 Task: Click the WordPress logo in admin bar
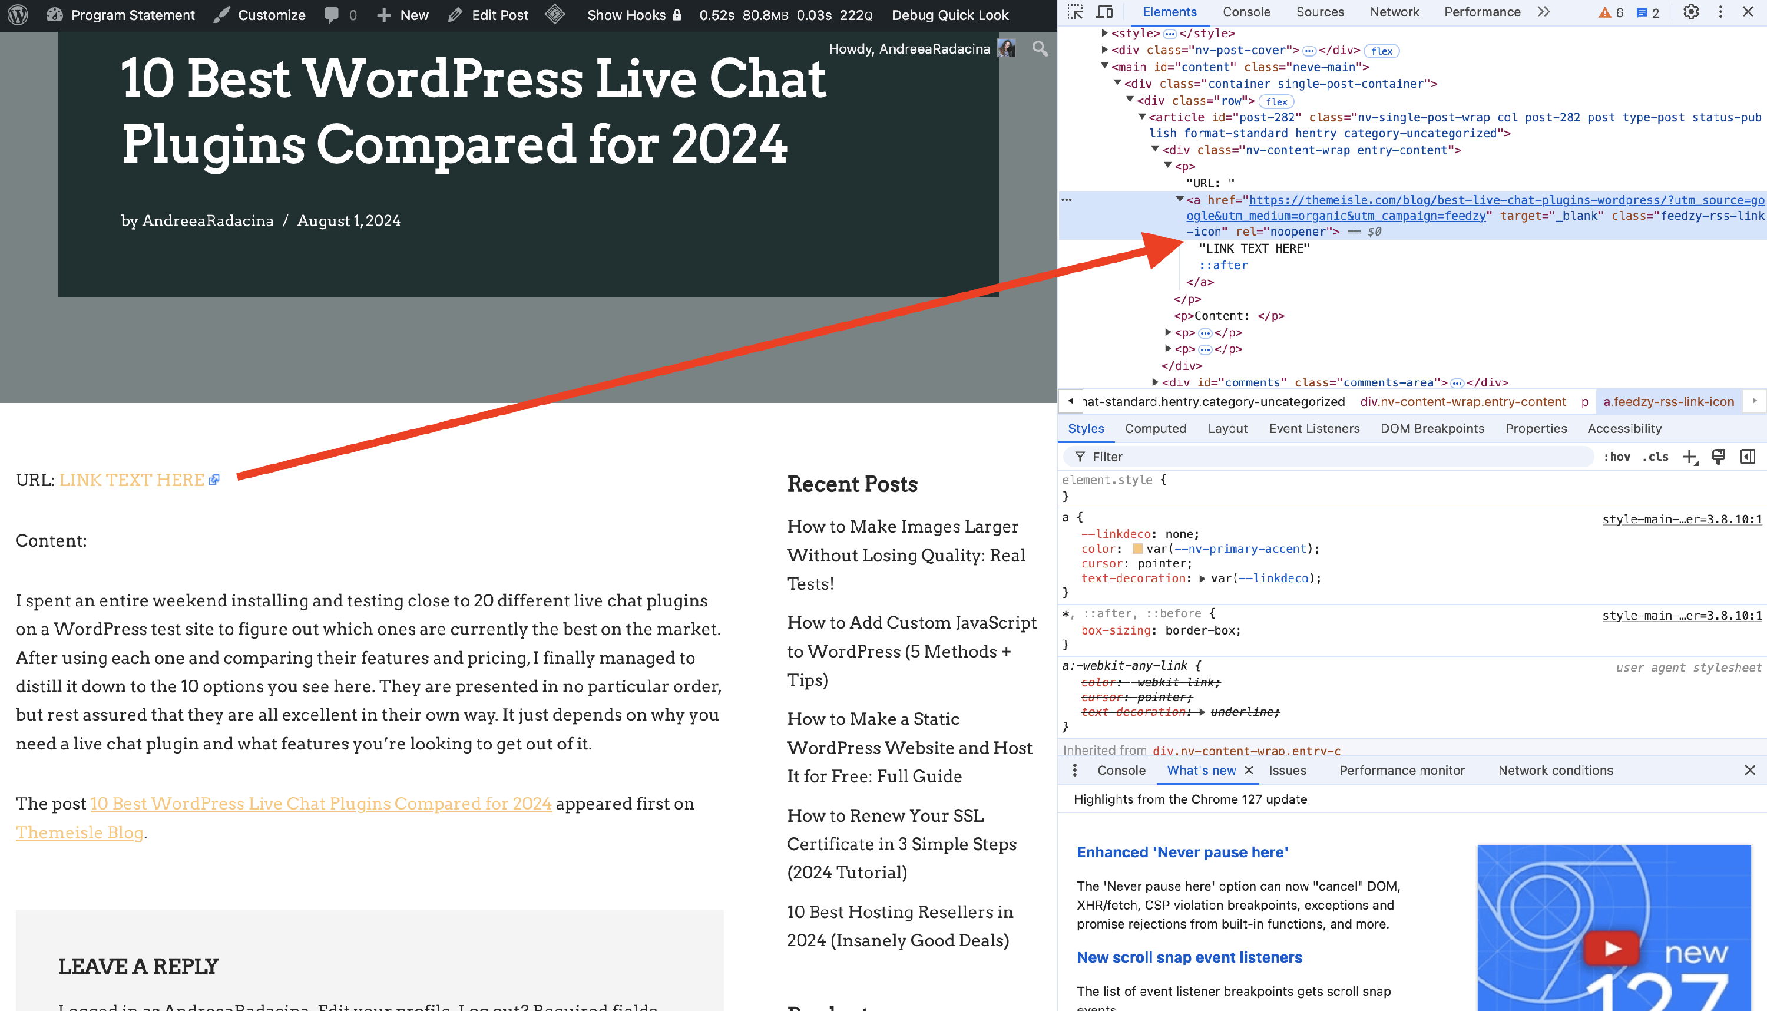tap(17, 15)
